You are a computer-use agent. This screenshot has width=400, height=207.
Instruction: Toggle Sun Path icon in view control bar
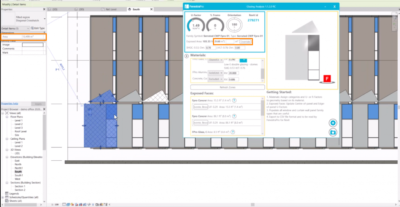72,204
